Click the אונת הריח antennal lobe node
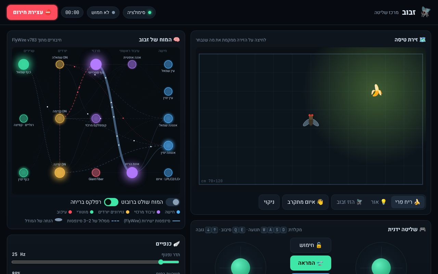The height and width of the screenshot is (274, 438). coord(132,173)
